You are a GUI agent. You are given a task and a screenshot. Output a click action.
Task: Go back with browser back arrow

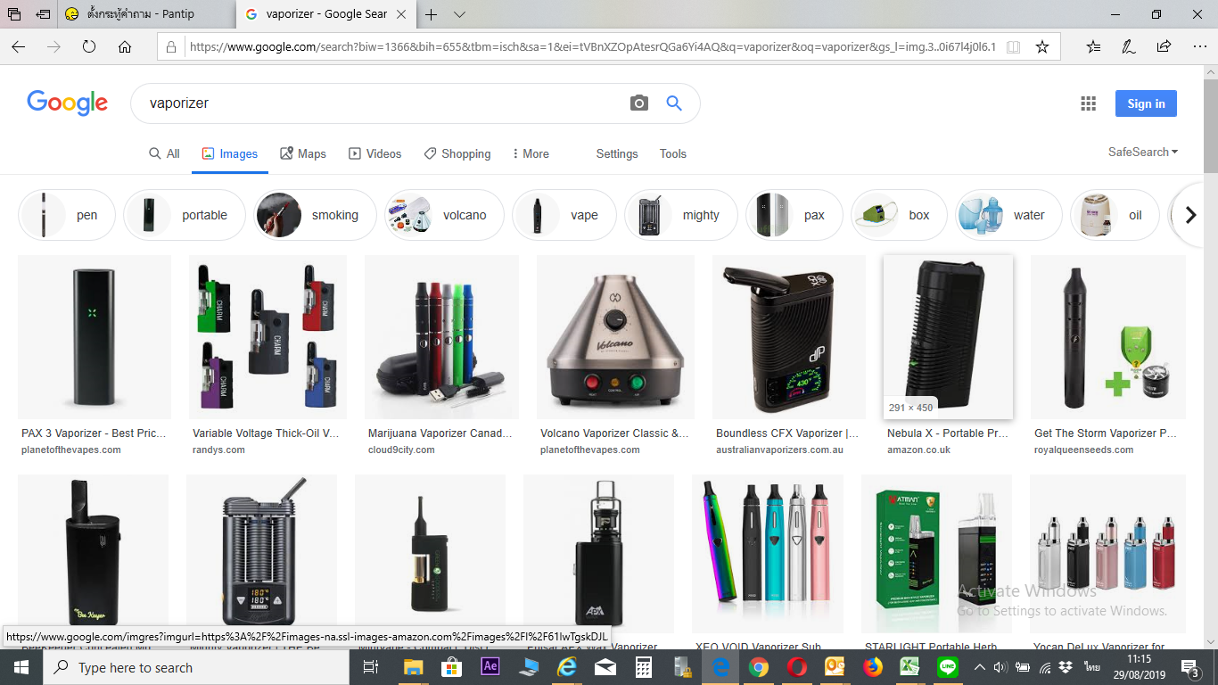coord(18,46)
